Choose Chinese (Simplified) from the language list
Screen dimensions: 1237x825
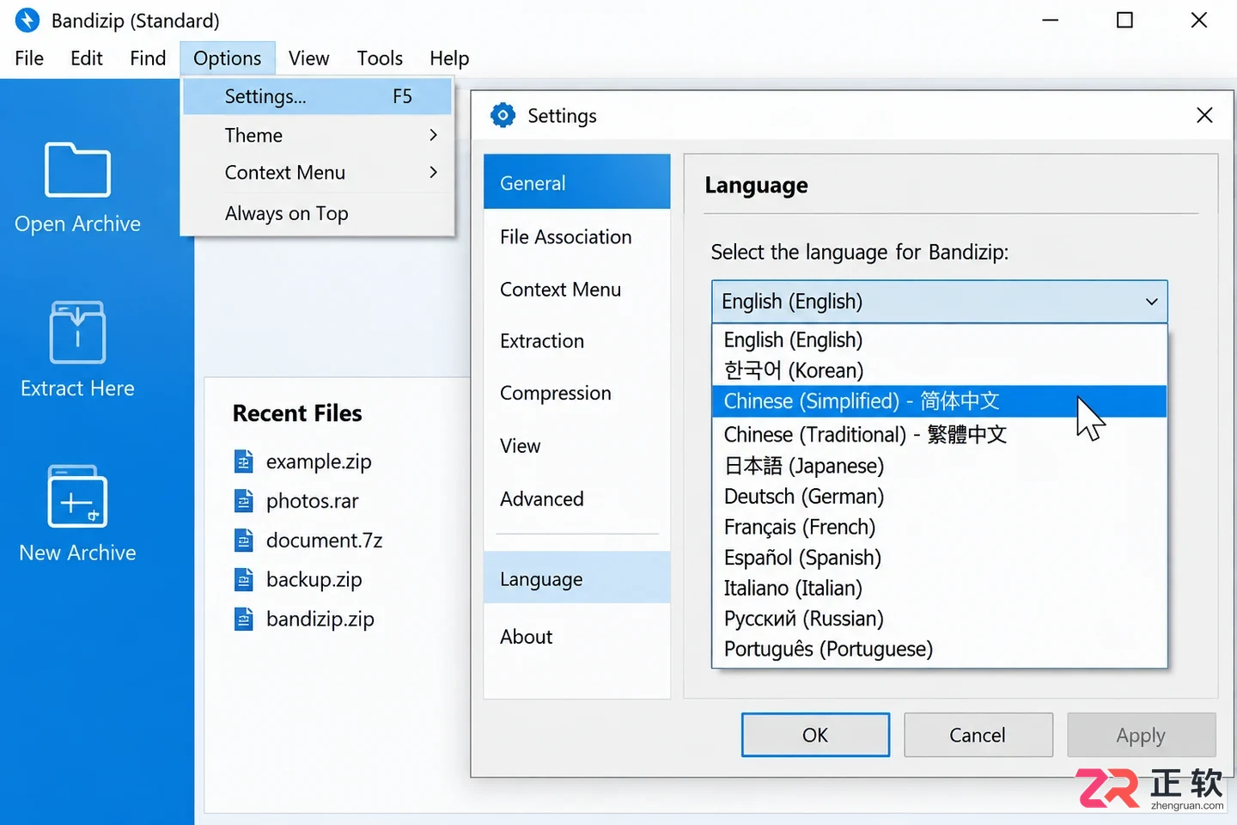tap(939, 401)
